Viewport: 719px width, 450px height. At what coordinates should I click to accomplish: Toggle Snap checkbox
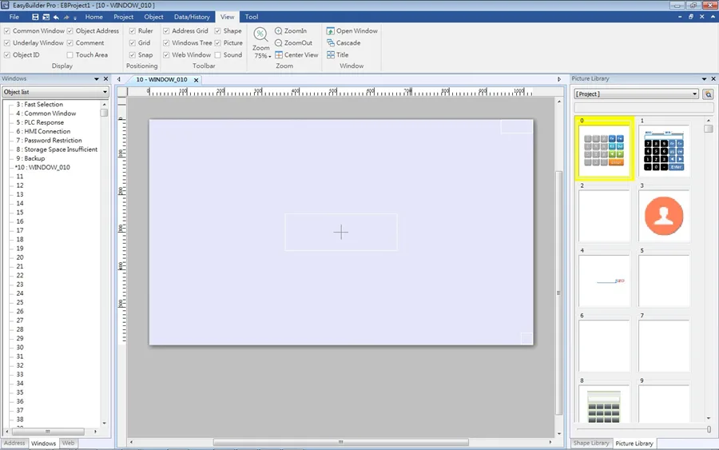[x=132, y=54]
